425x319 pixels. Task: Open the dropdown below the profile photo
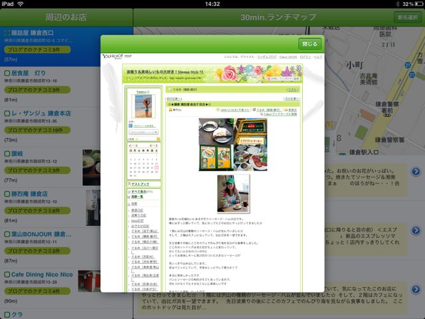(x=143, y=132)
